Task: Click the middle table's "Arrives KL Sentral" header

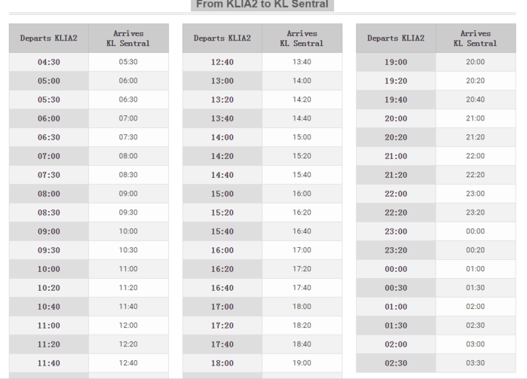Action: [x=302, y=38]
